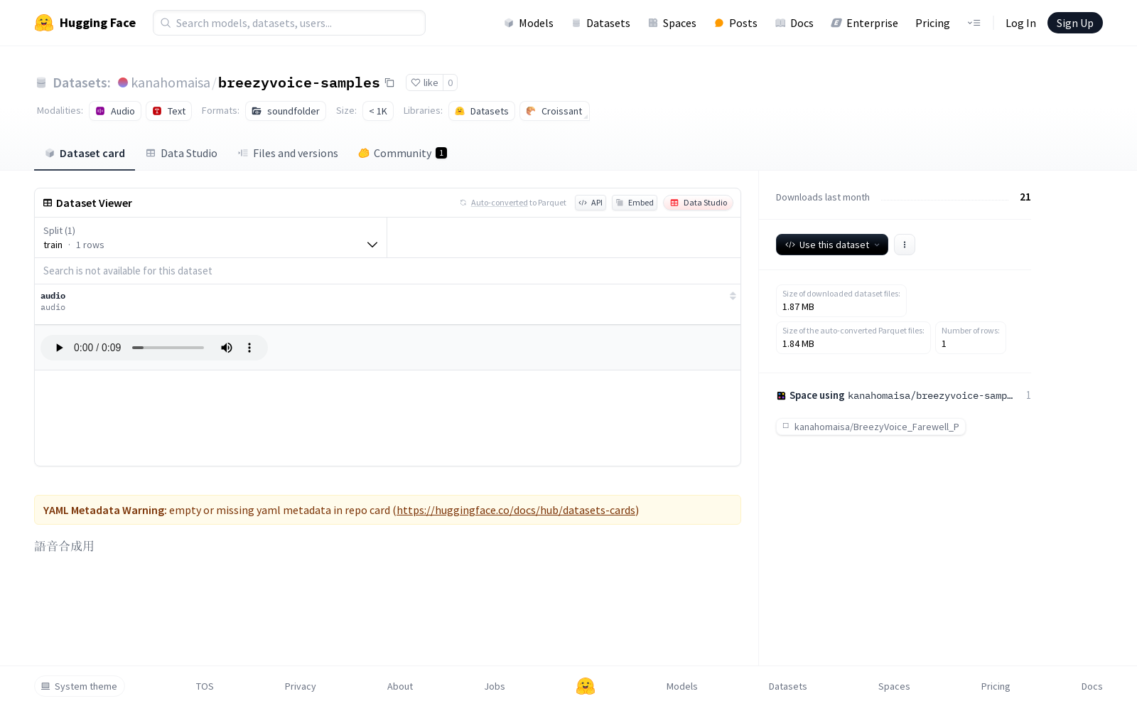Open the datasets-cards documentation link

point(516,510)
